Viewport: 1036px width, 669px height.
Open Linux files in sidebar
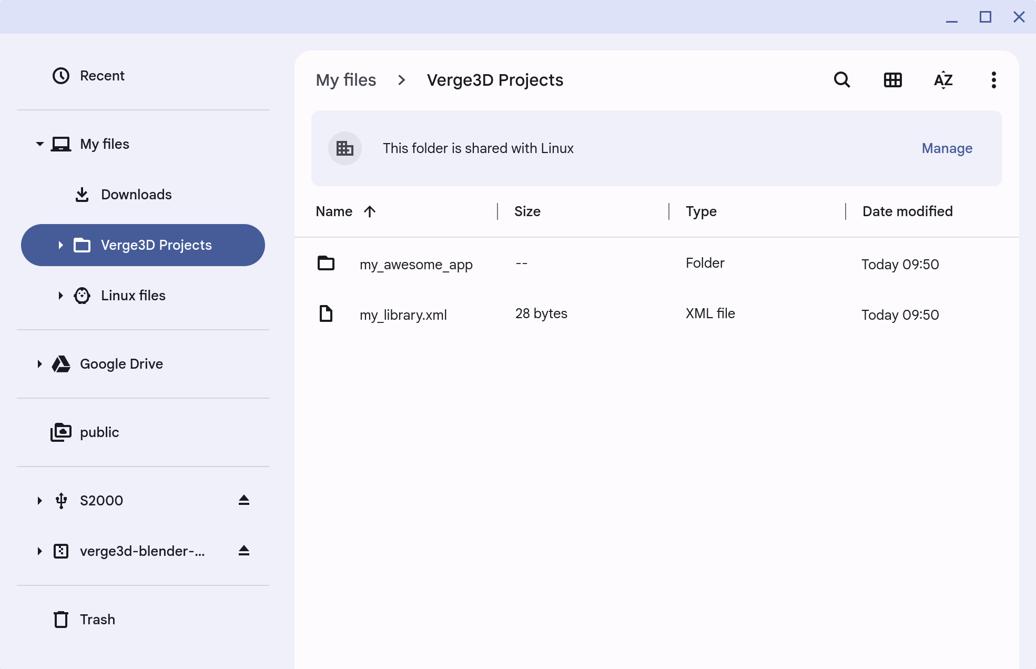(x=143, y=296)
